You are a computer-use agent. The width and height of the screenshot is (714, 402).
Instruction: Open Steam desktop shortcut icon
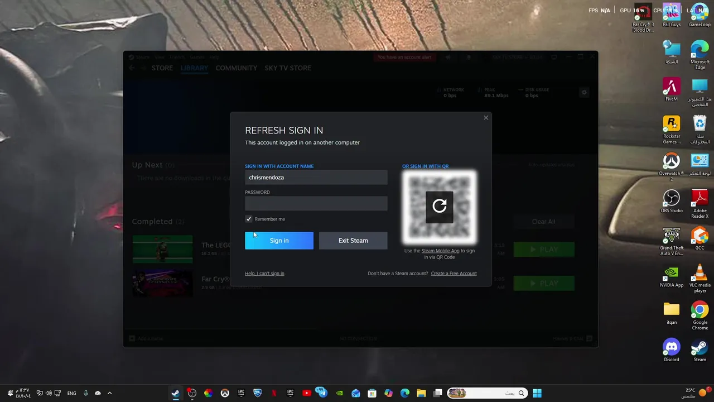point(700,350)
